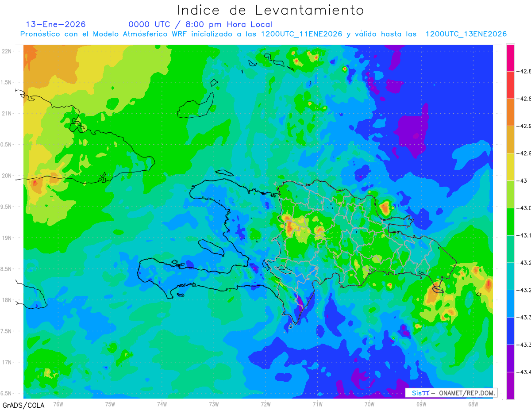Screen dimensions: 531x410
Task: Click the violet swatch at color bar bottom
Action: [510, 386]
